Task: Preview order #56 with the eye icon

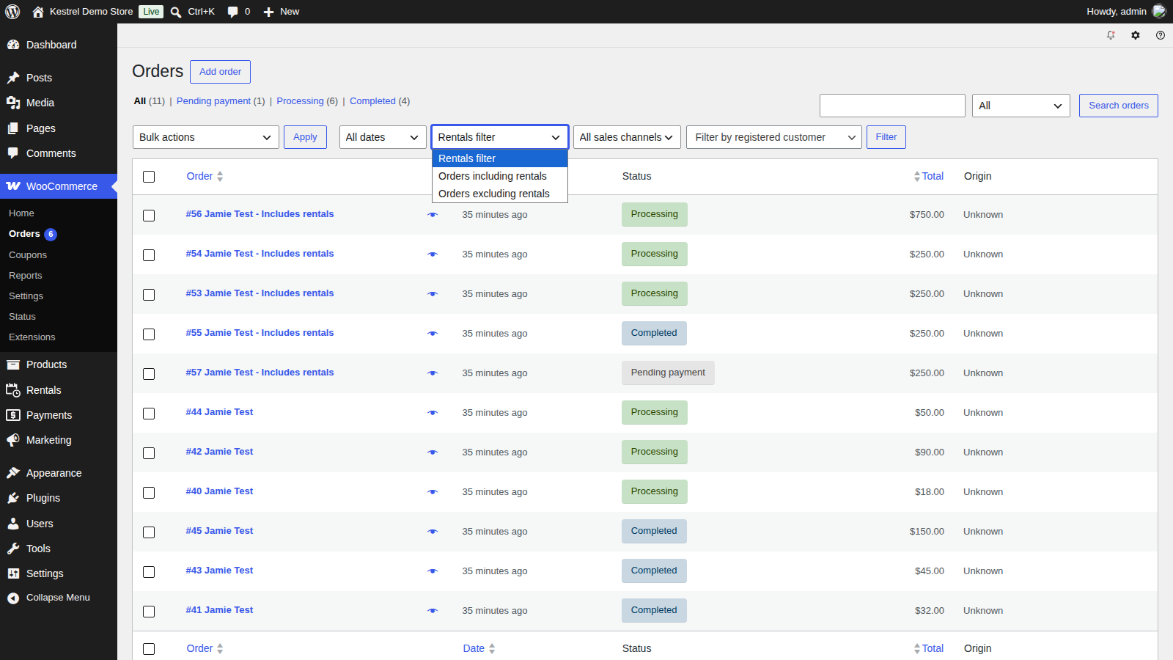Action: tap(433, 215)
